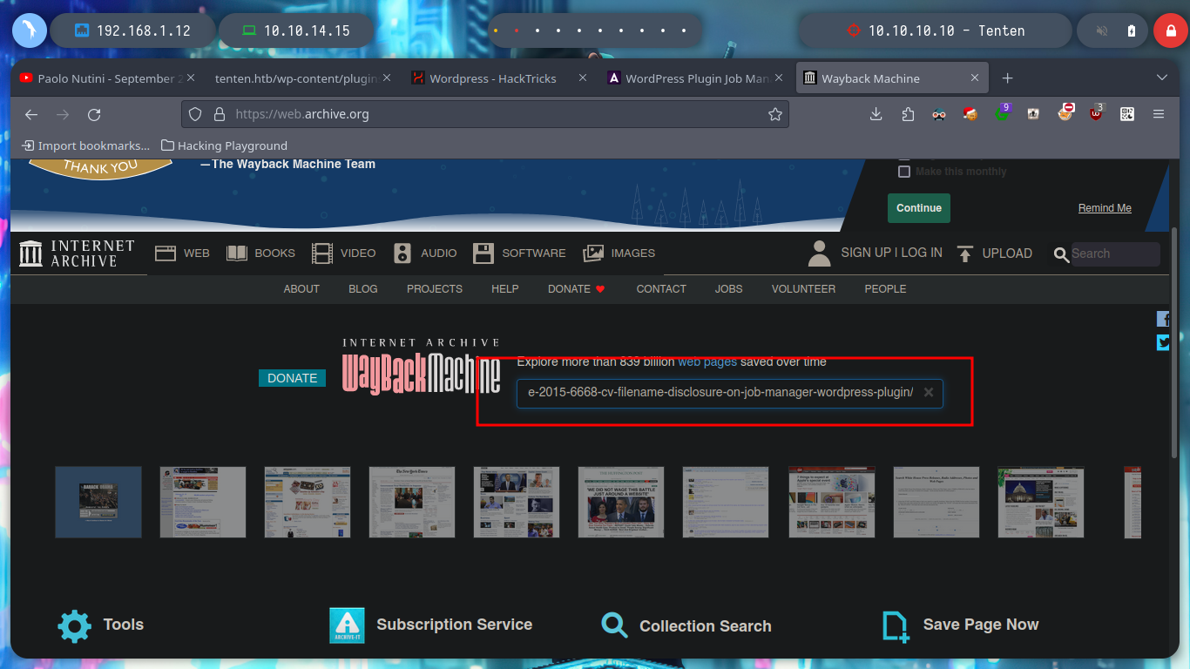
Task: Click the BLOG nav link
Action: coord(363,289)
